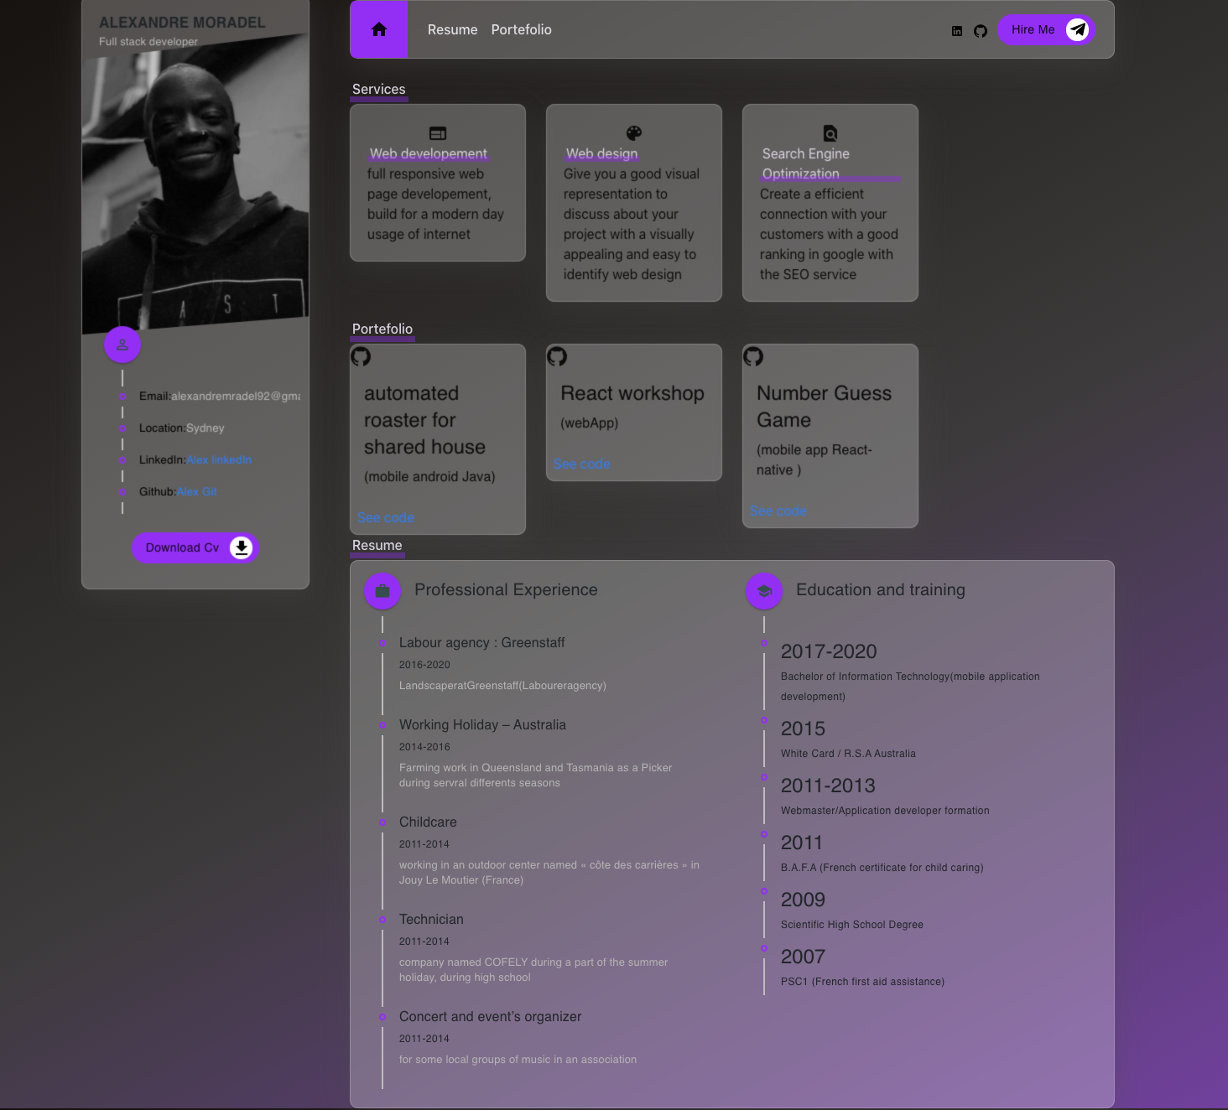The image size is (1228, 1110).
Task: Go to Resume in the navbar
Action: [453, 29]
